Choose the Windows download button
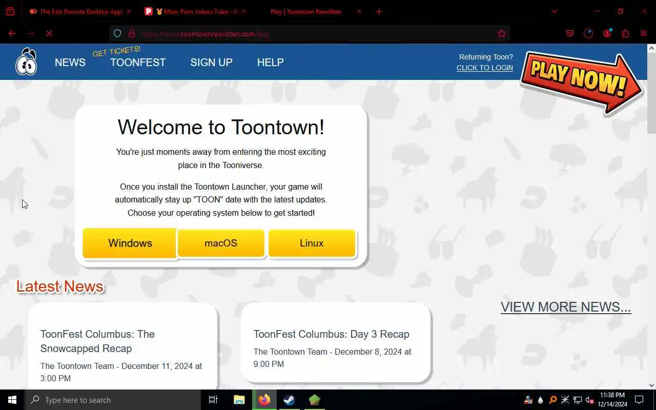Image resolution: width=656 pixels, height=410 pixels. coord(130,243)
